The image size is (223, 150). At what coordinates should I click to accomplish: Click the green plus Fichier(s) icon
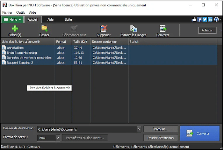point(15,29)
